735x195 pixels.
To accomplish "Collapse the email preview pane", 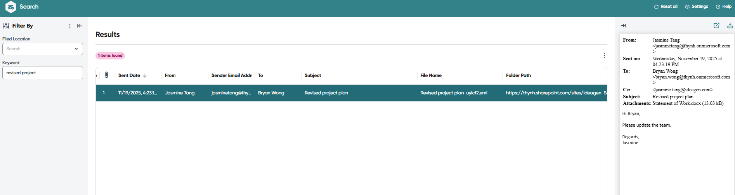I will tap(623, 26).
